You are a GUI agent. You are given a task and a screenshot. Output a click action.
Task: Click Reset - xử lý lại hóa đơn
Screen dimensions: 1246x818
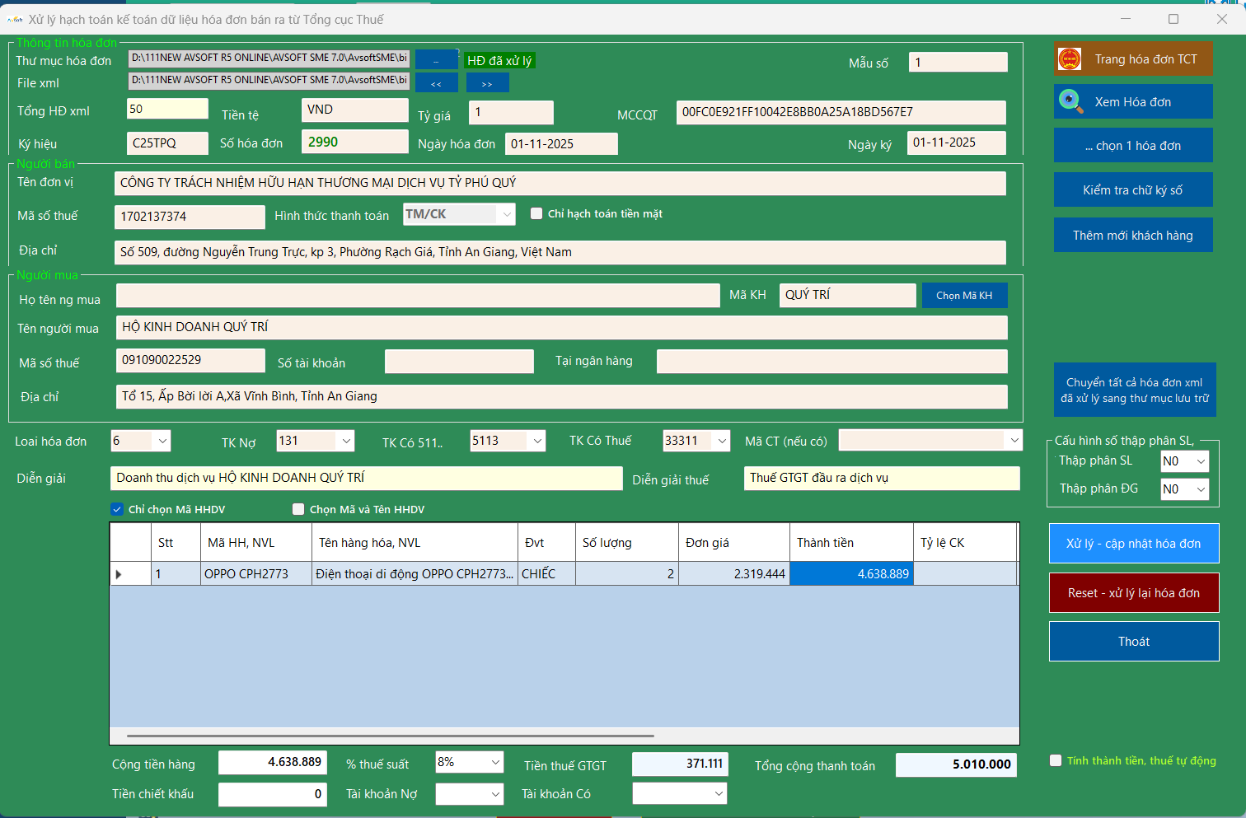click(1133, 593)
